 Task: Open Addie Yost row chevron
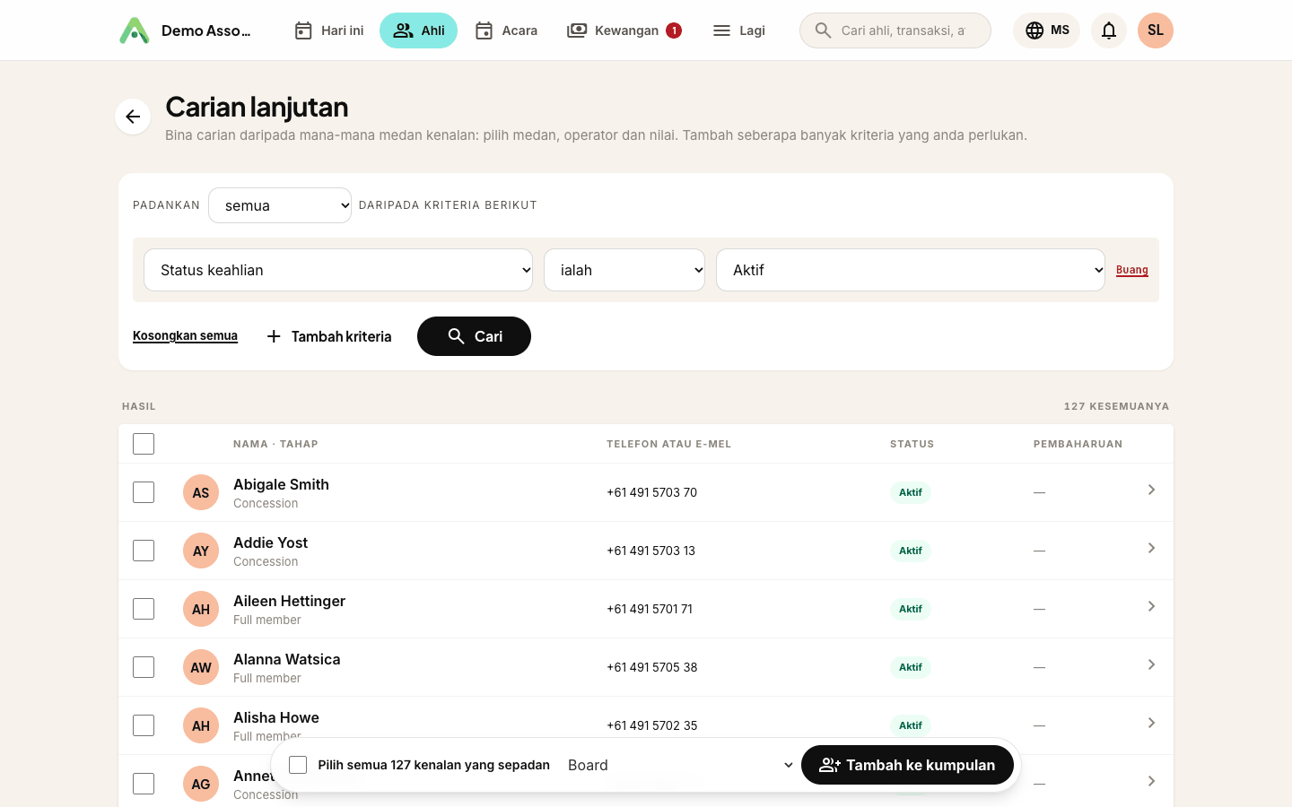point(1151,548)
